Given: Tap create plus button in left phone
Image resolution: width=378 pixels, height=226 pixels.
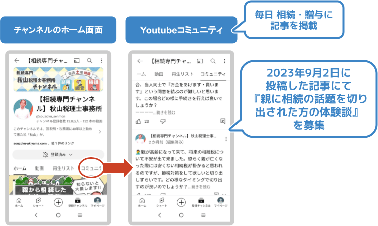Looking at the screenshot, I should click(x=58, y=202).
